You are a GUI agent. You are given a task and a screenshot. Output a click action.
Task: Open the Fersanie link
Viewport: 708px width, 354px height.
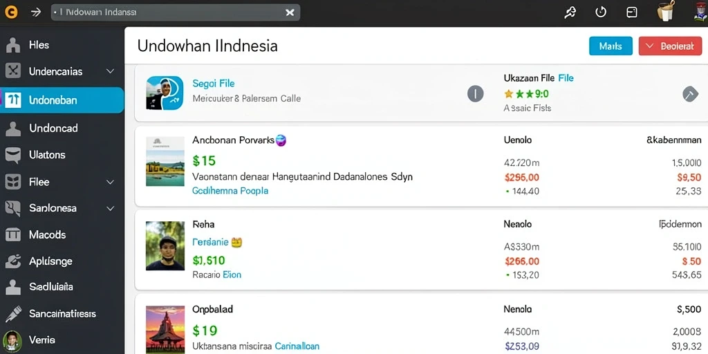coord(210,242)
